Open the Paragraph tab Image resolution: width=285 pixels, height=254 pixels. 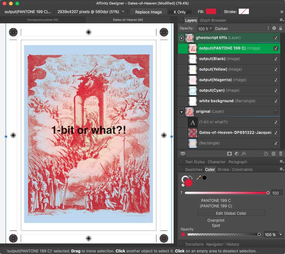coord(238,162)
